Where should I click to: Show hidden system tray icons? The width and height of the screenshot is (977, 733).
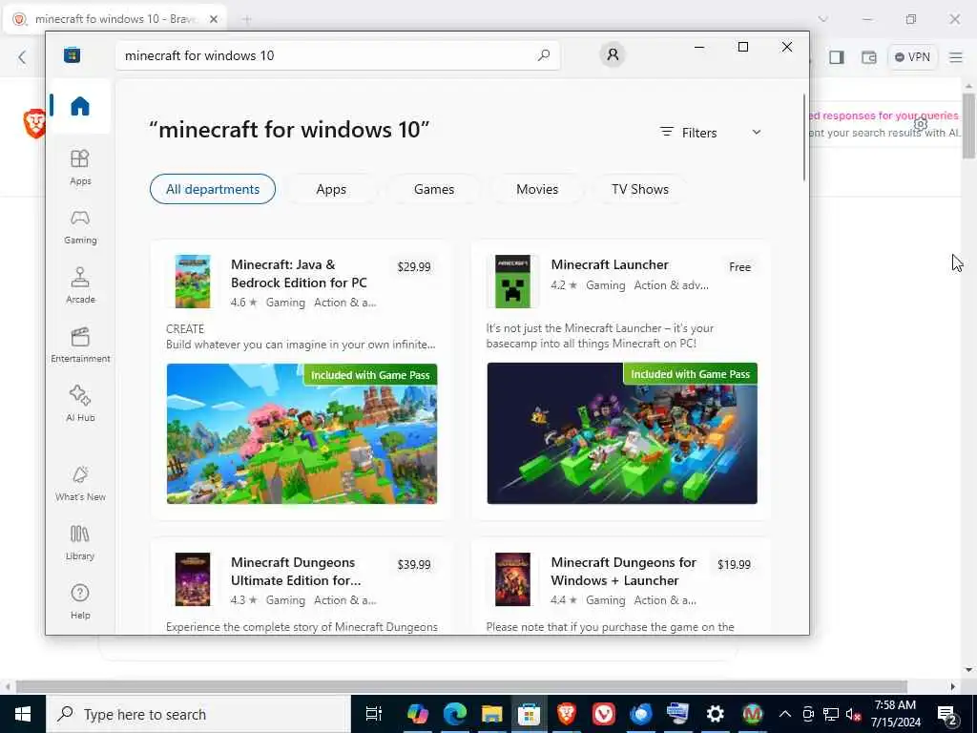point(785,714)
